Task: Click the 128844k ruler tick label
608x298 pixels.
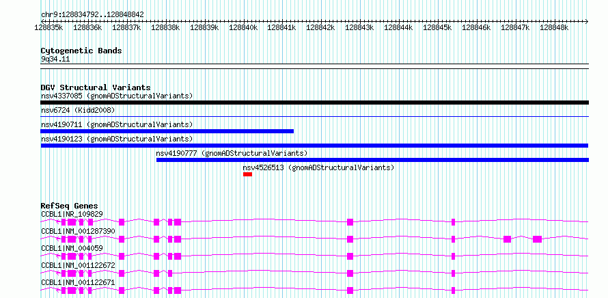Action: coord(398,27)
